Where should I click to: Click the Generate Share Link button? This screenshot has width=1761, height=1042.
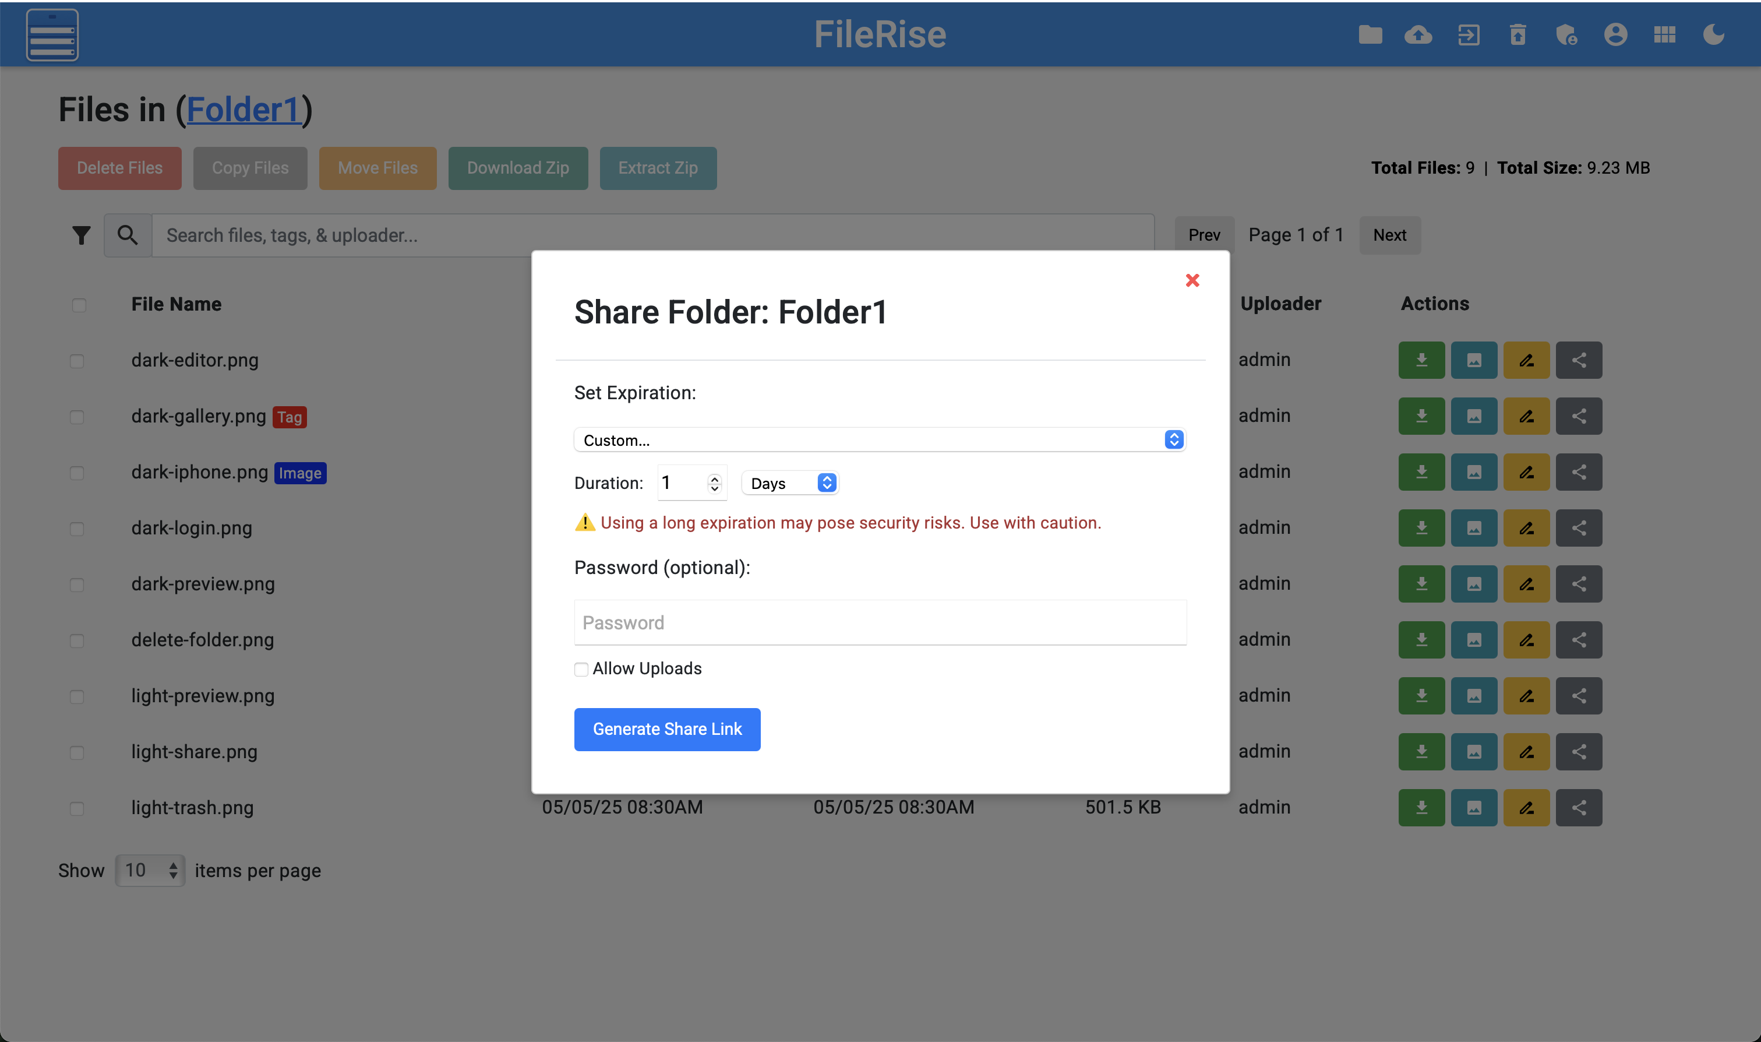[667, 729]
